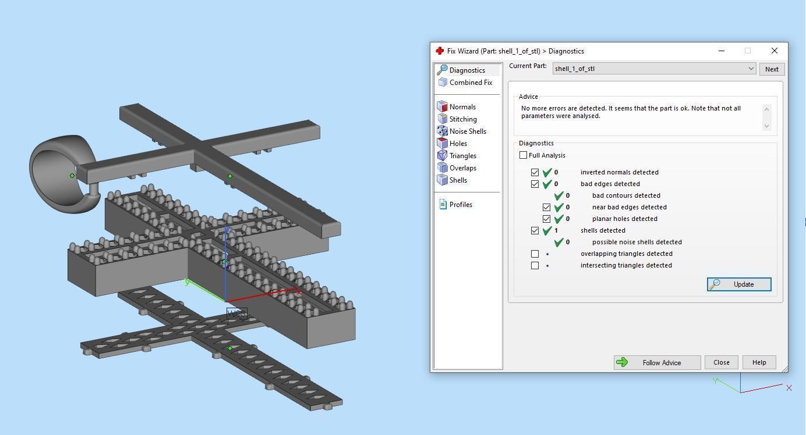Click the Follow Advice button
Image resolution: width=806 pixels, height=435 pixels.
pos(657,362)
